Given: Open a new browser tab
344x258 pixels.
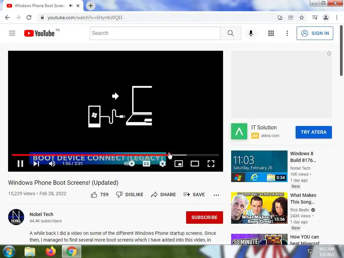Looking at the screenshot, I should coord(91,6).
